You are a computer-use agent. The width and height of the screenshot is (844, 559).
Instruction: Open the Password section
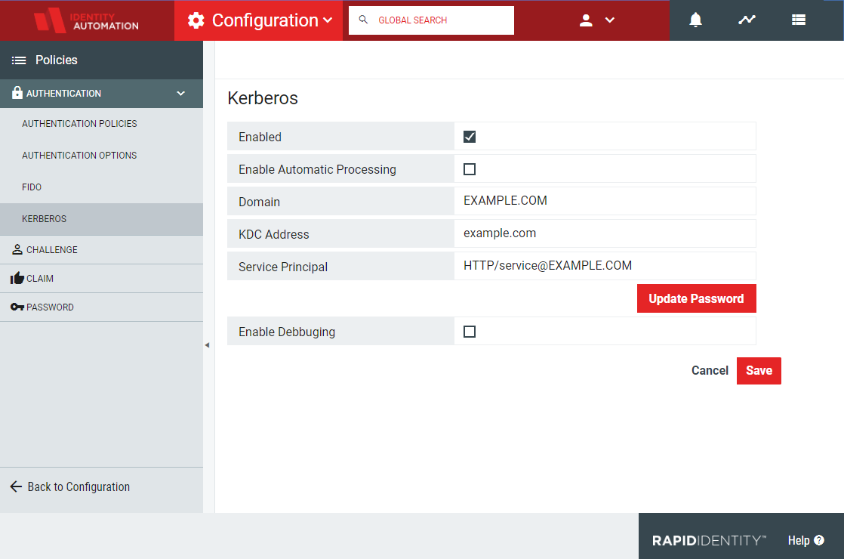pos(102,307)
